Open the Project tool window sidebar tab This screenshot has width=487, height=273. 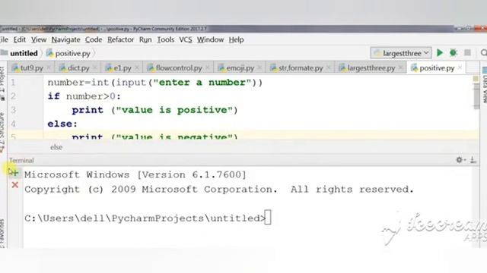point(2,83)
